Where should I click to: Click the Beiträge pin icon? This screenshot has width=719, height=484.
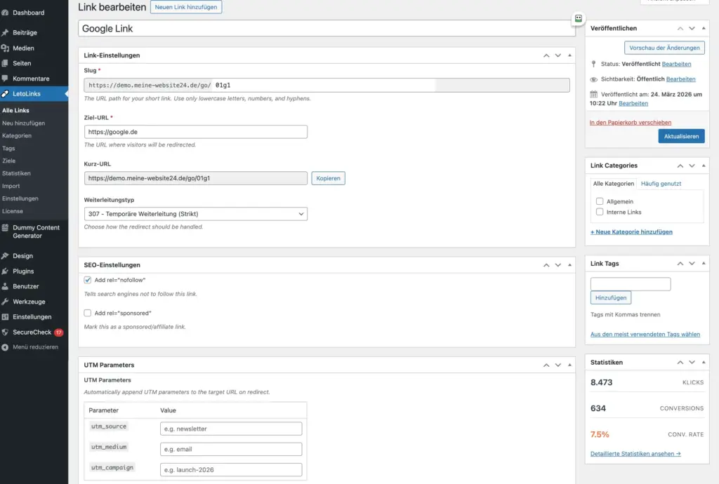pos(5,32)
